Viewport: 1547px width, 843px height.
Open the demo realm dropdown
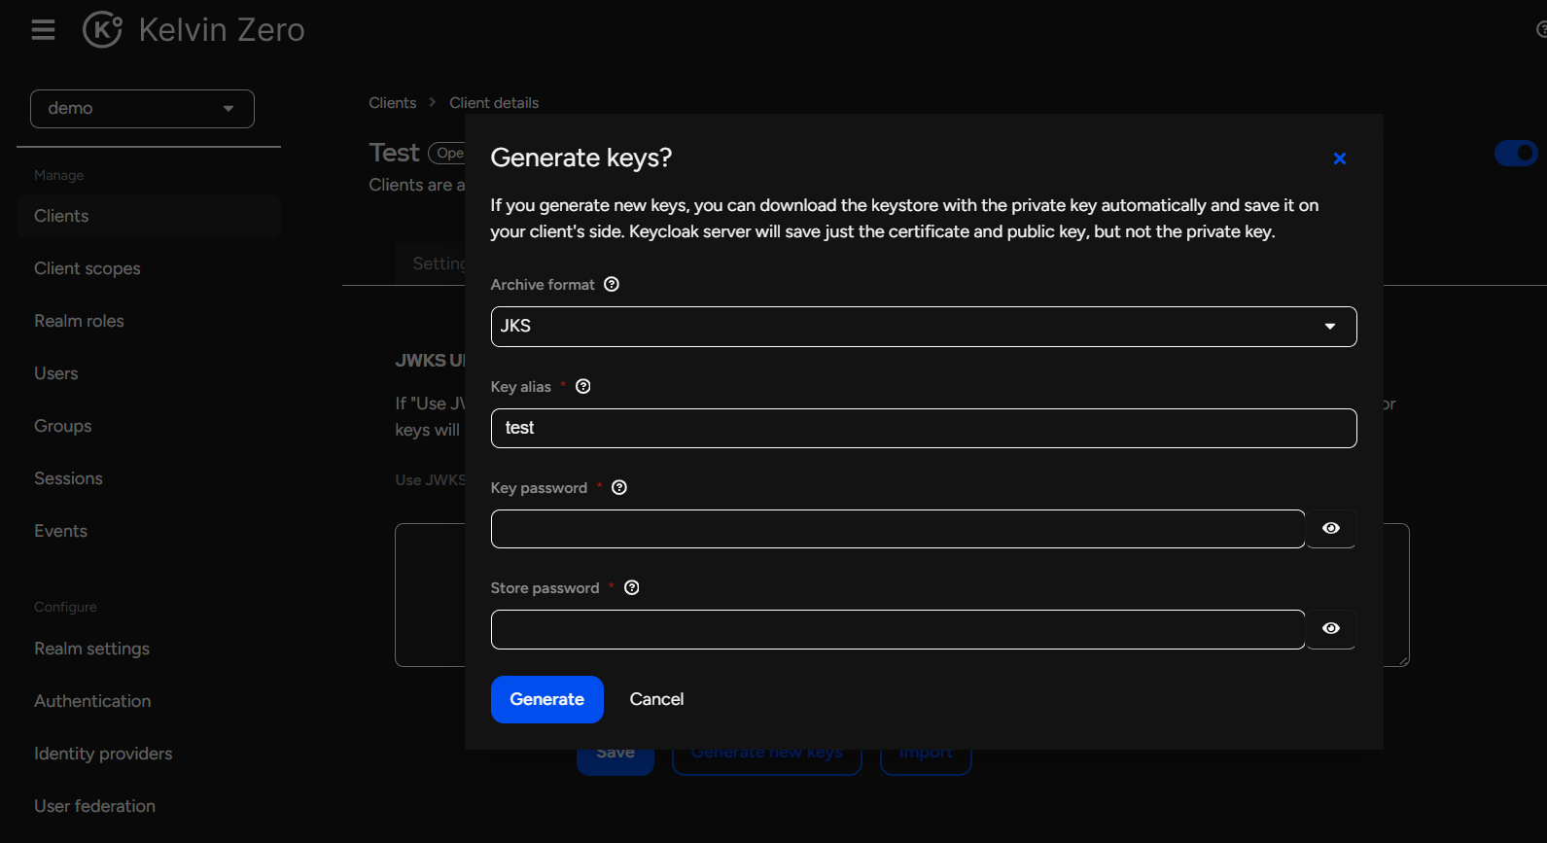tap(142, 109)
